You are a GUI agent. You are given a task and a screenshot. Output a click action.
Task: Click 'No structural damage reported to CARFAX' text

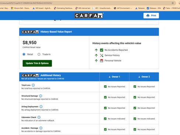click(x=40, y=99)
